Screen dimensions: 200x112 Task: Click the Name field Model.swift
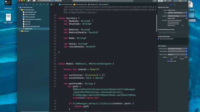click(177, 10)
